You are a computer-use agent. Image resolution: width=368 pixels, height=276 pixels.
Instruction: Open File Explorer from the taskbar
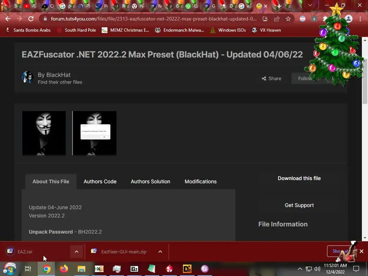[82, 269]
